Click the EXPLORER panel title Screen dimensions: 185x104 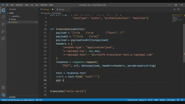12,9
